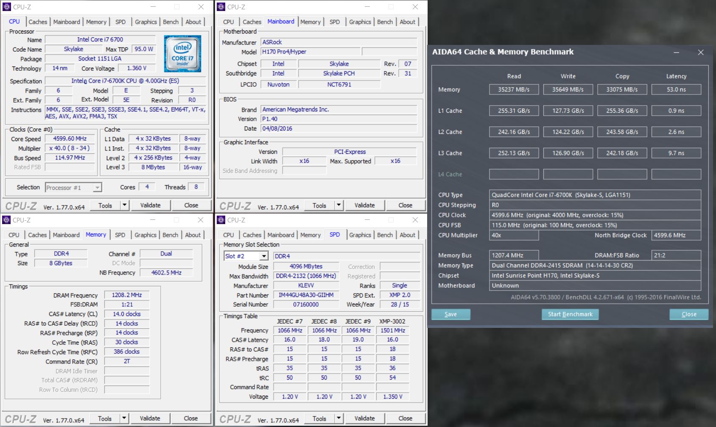Click Threads count value 8
The image size is (716, 427).
tap(196, 187)
